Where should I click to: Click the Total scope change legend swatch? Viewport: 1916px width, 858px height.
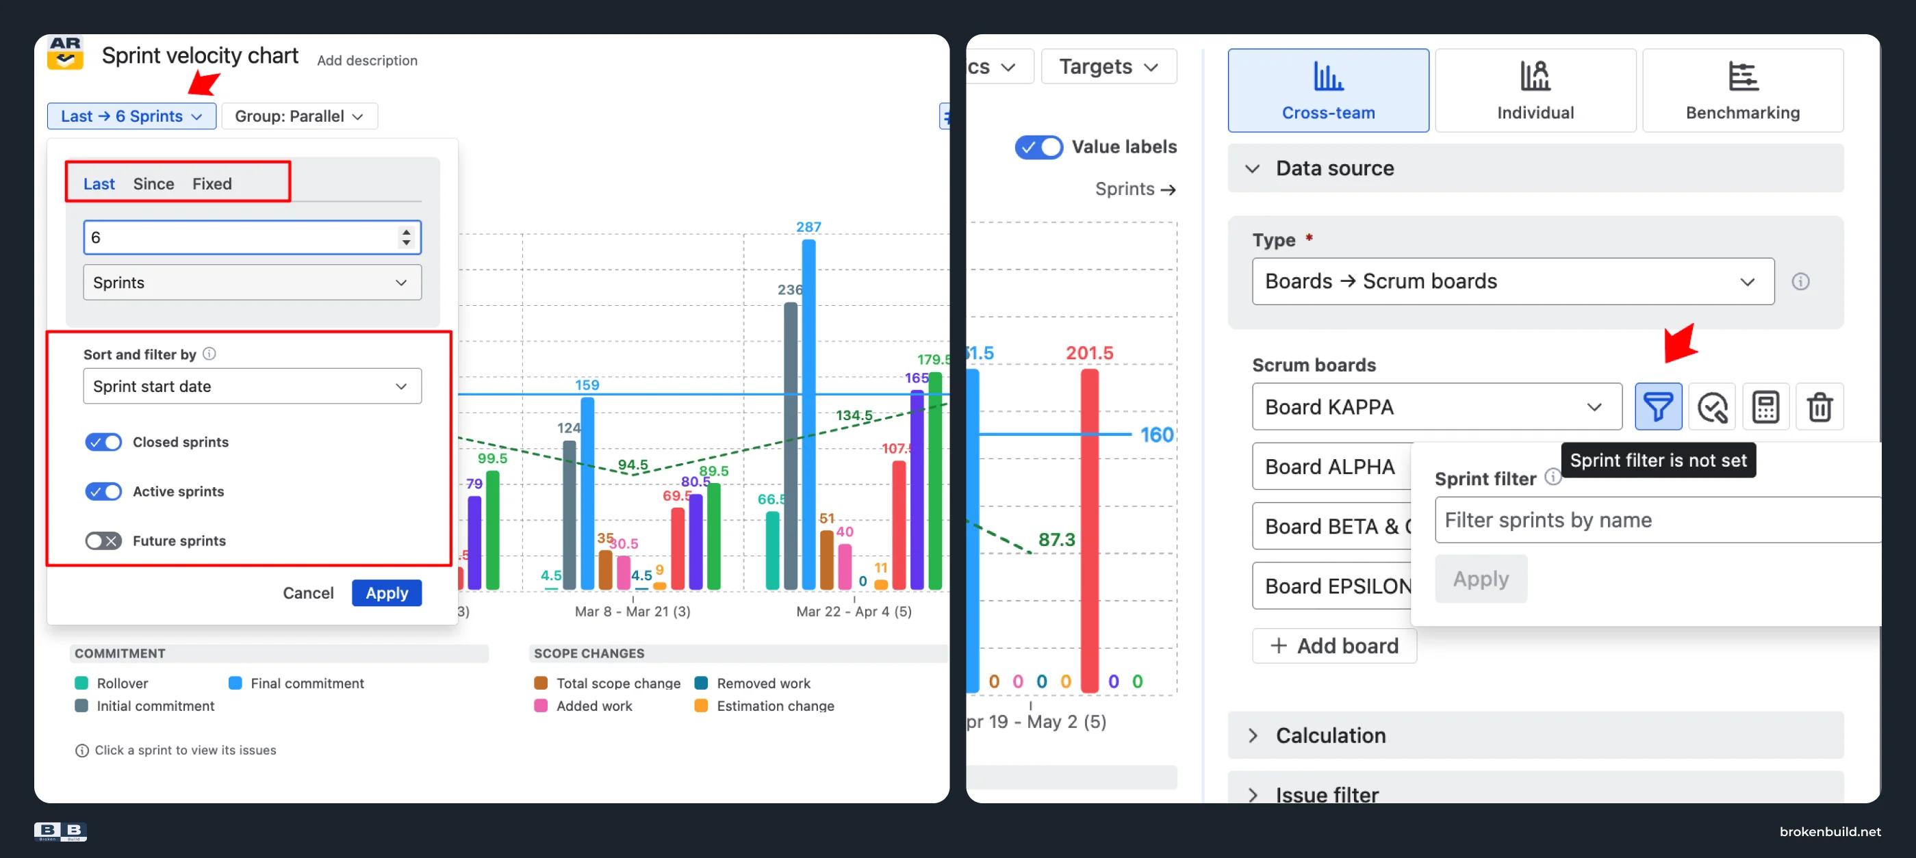[541, 683]
